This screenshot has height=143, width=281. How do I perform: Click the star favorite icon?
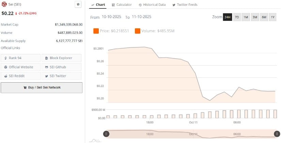click(78, 4)
